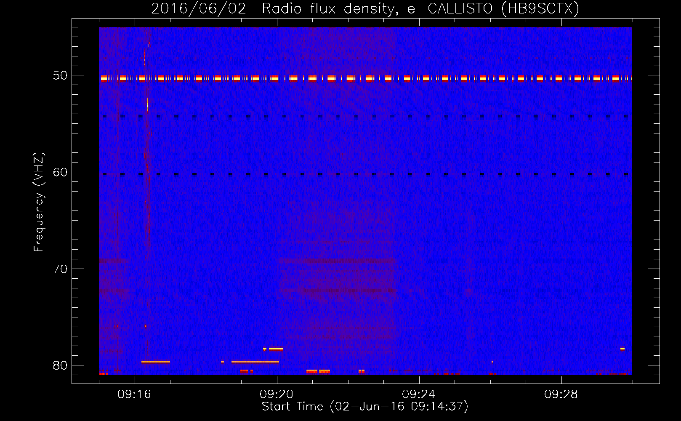Viewport: 681px width, 421px height.
Task: Click the 09:28 time tick label
Action: tap(561, 394)
